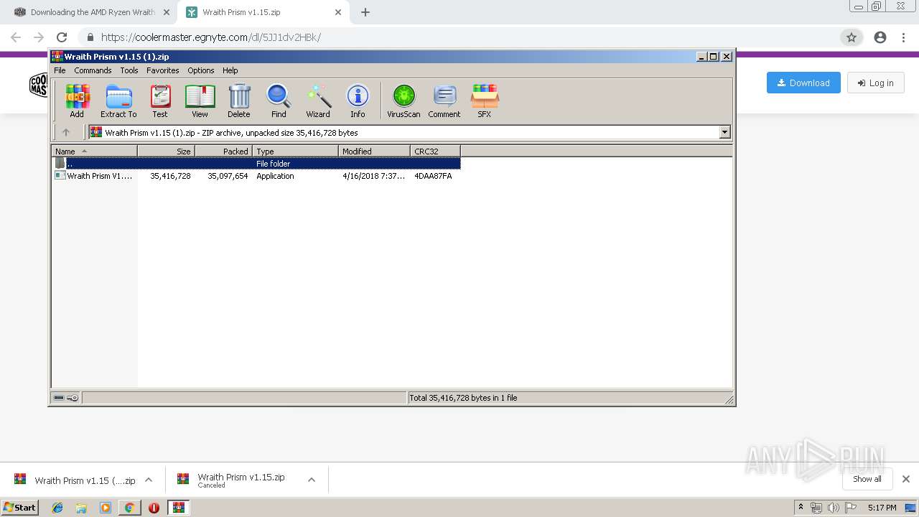919x517 pixels.
Task: Click the SFX toolbar icon
Action: point(485,101)
